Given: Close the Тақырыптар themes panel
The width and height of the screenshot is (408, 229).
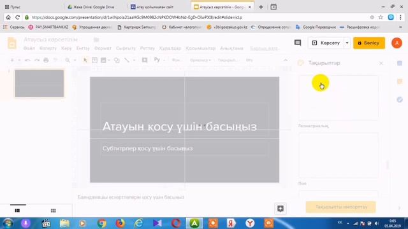Looking at the screenshot, I should pyautogui.click(x=381, y=63).
